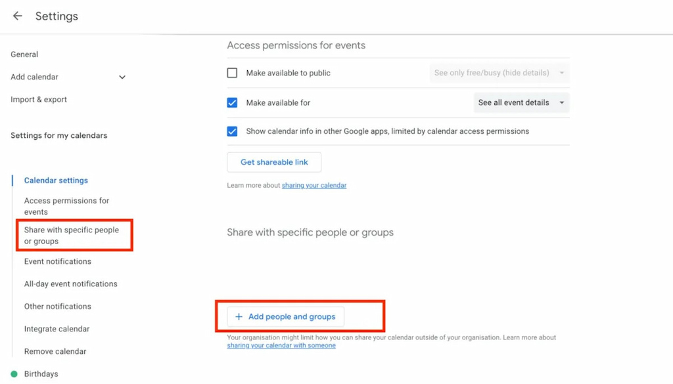The width and height of the screenshot is (673, 384).
Task: Open Access permissions for events section
Action: [65, 205]
